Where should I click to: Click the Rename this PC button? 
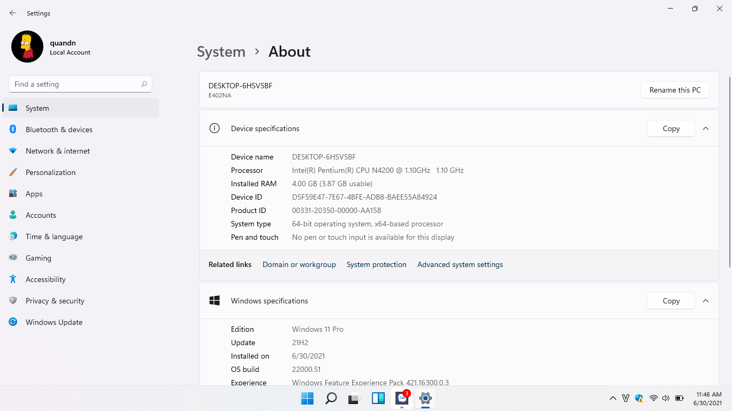[675, 90]
